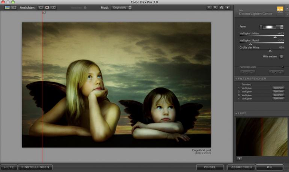Click the Mitte setzen center picker icon

(x=281, y=56)
